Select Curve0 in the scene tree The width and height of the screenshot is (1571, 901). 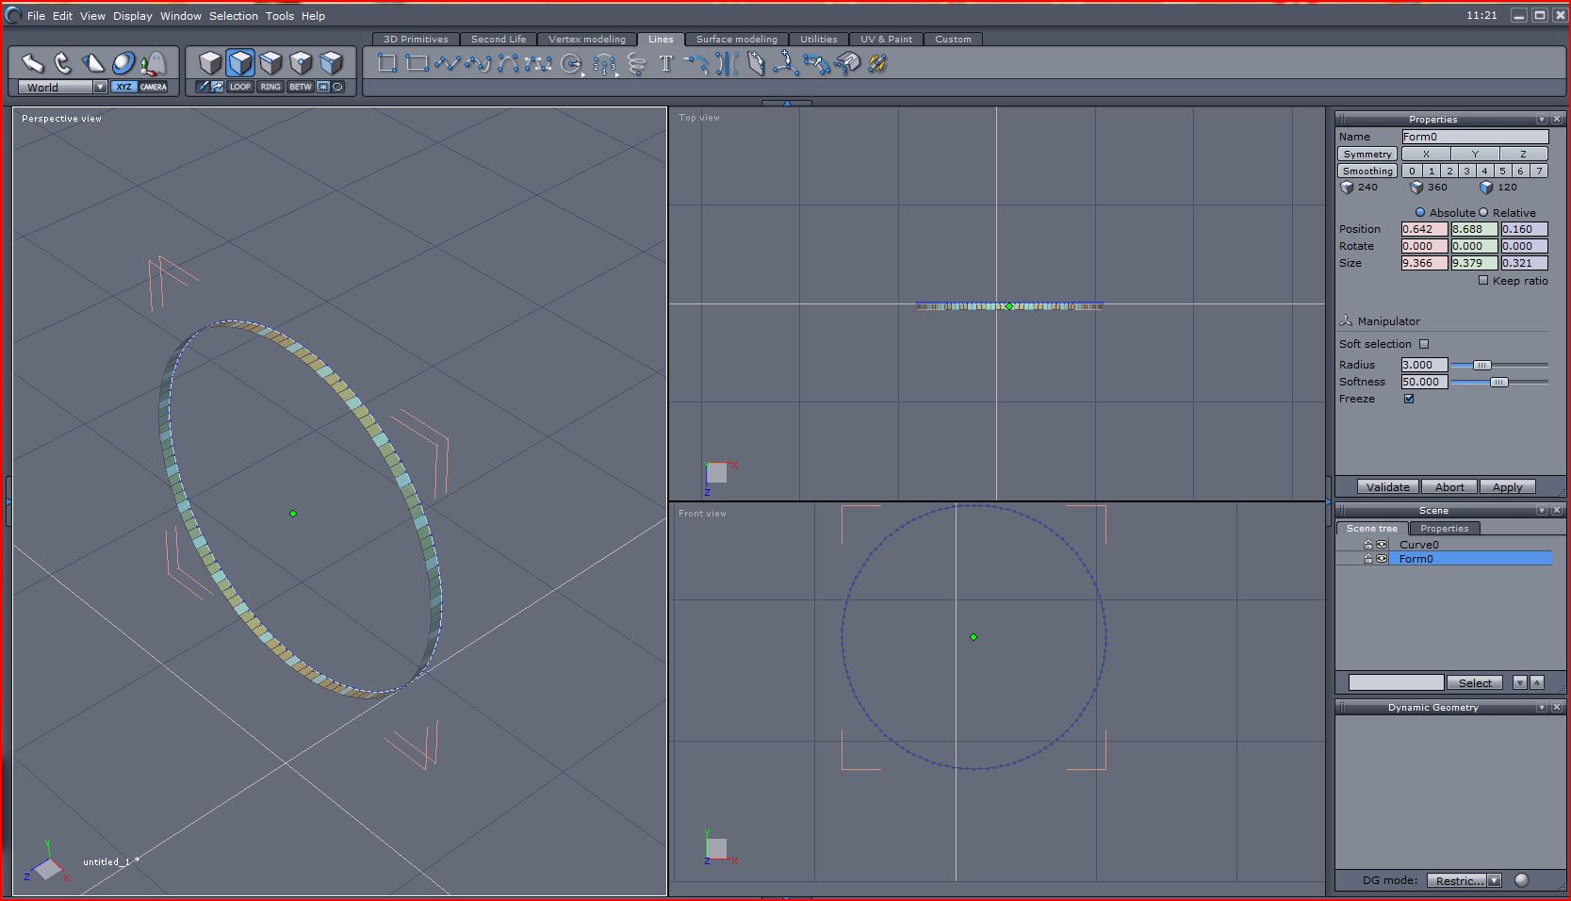tap(1419, 545)
